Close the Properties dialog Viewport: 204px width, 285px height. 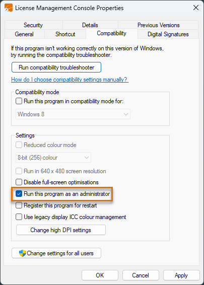click(x=196, y=8)
